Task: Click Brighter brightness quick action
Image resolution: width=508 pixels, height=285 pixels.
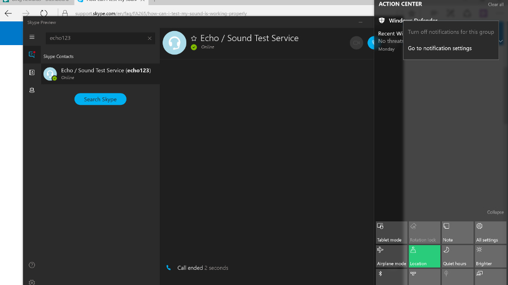Action: point(491,256)
